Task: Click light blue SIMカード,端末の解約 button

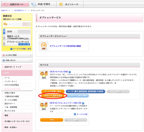Action: tap(77, 96)
